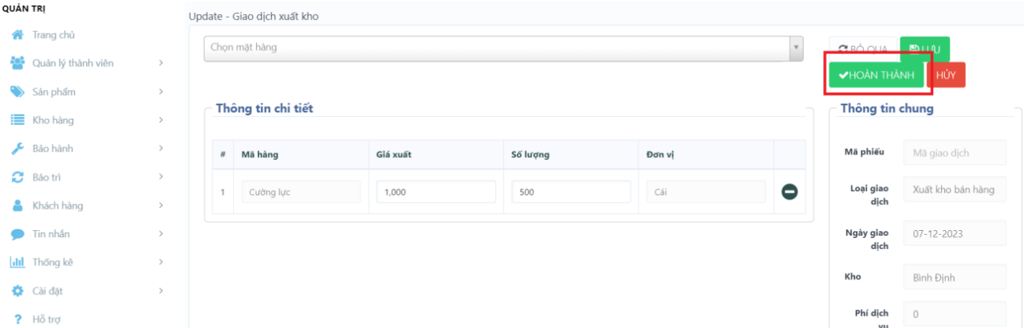Click the red HỦY button
The height and width of the screenshot is (328, 1024).
946,74
